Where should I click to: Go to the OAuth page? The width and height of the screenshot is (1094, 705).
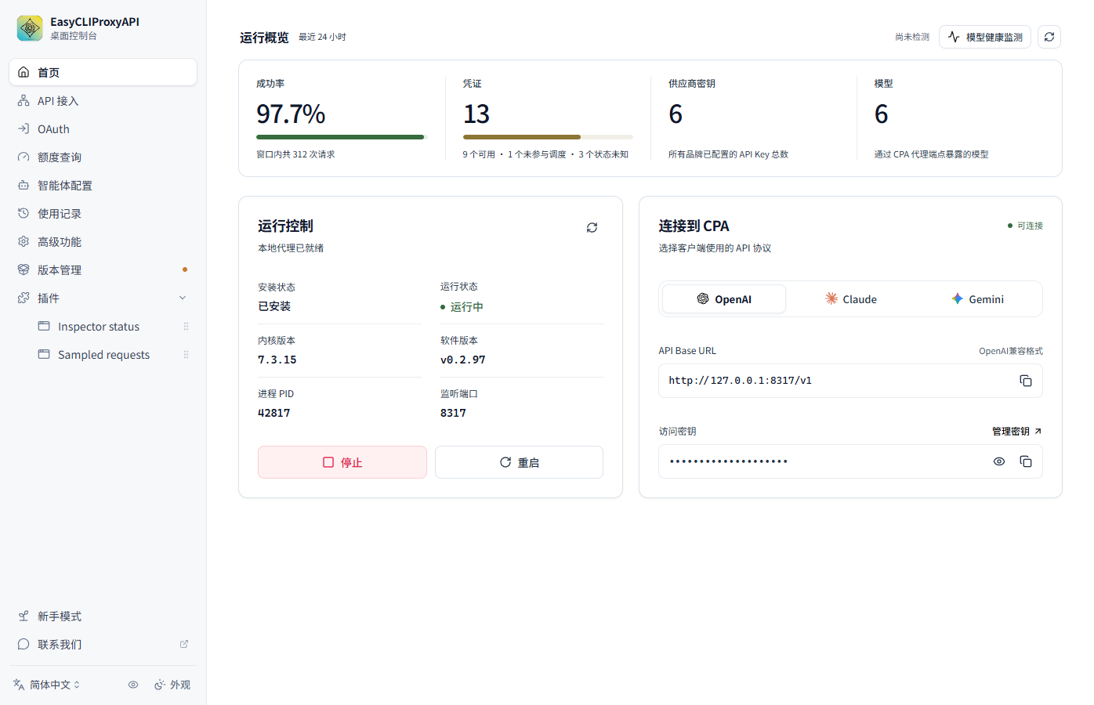point(103,128)
